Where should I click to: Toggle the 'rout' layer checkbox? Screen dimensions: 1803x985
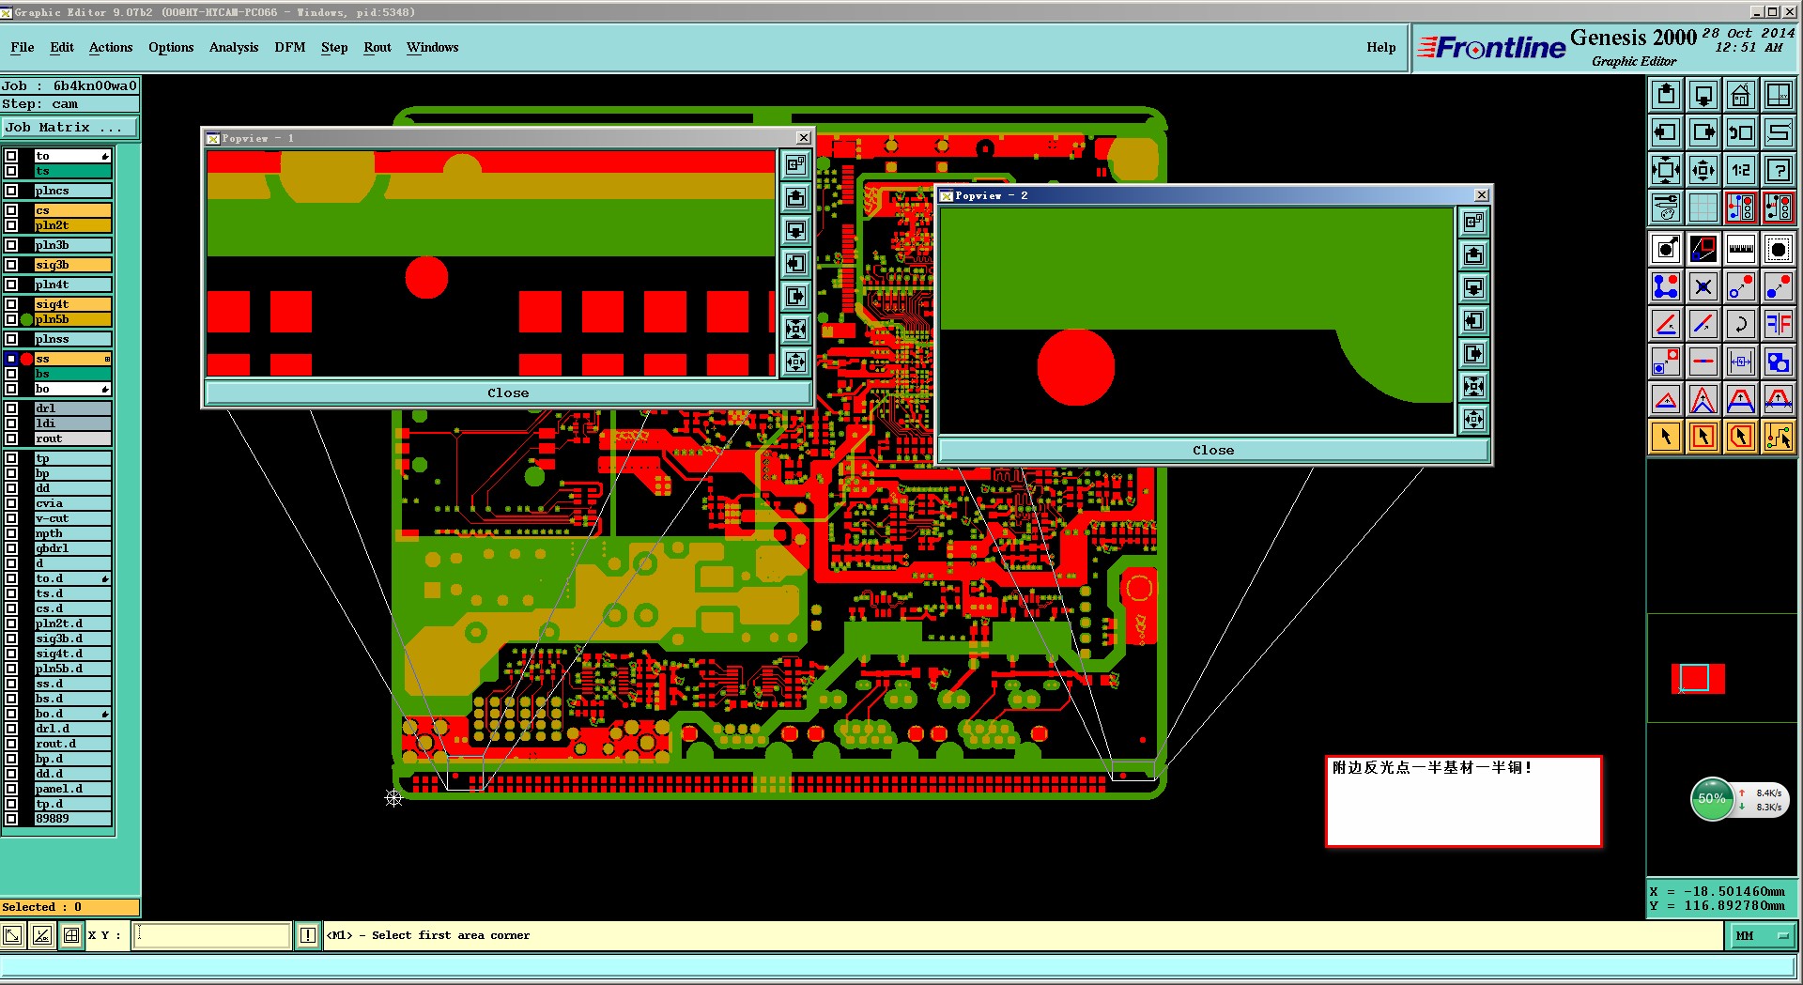tap(11, 439)
